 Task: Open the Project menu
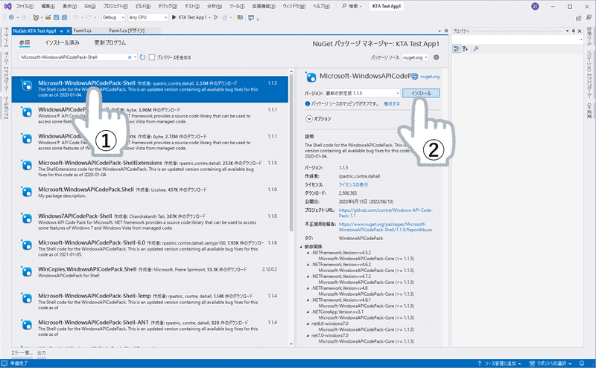[115, 7]
